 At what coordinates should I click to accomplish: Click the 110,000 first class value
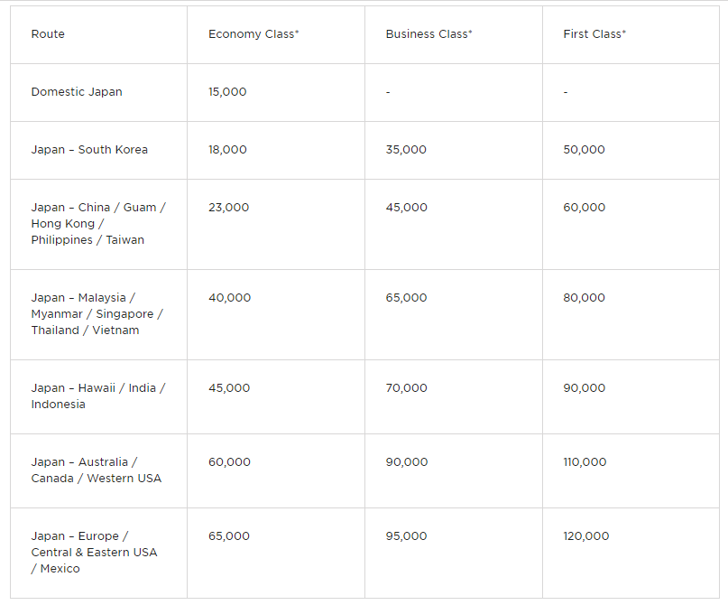point(585,462)
